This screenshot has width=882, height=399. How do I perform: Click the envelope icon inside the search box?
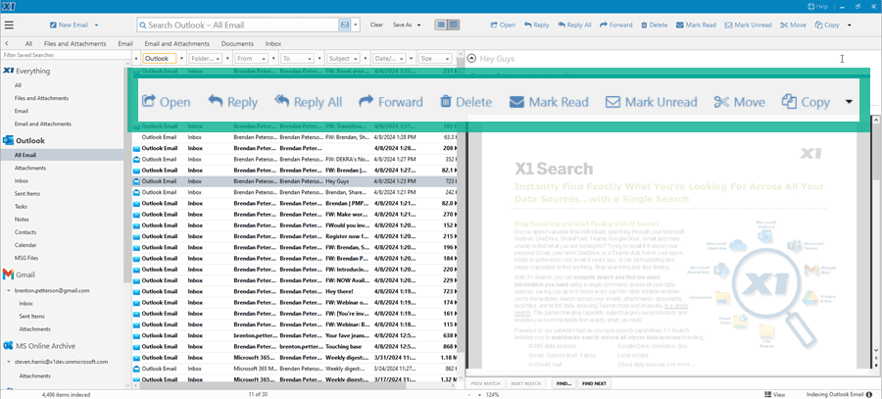point(344,25)
